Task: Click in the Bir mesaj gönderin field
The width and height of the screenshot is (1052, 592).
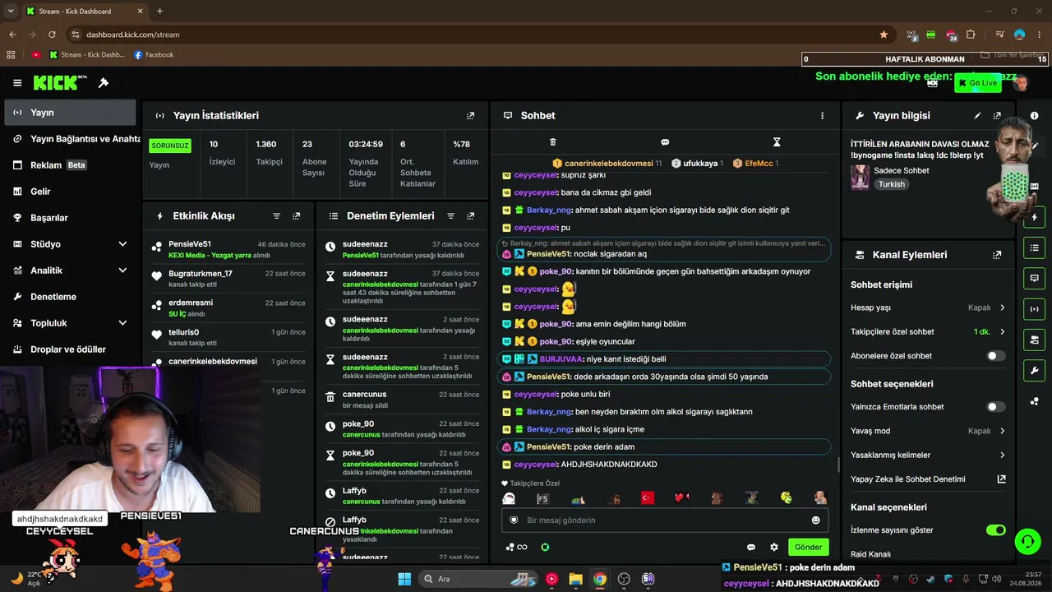Action: (x=665, y=520)
